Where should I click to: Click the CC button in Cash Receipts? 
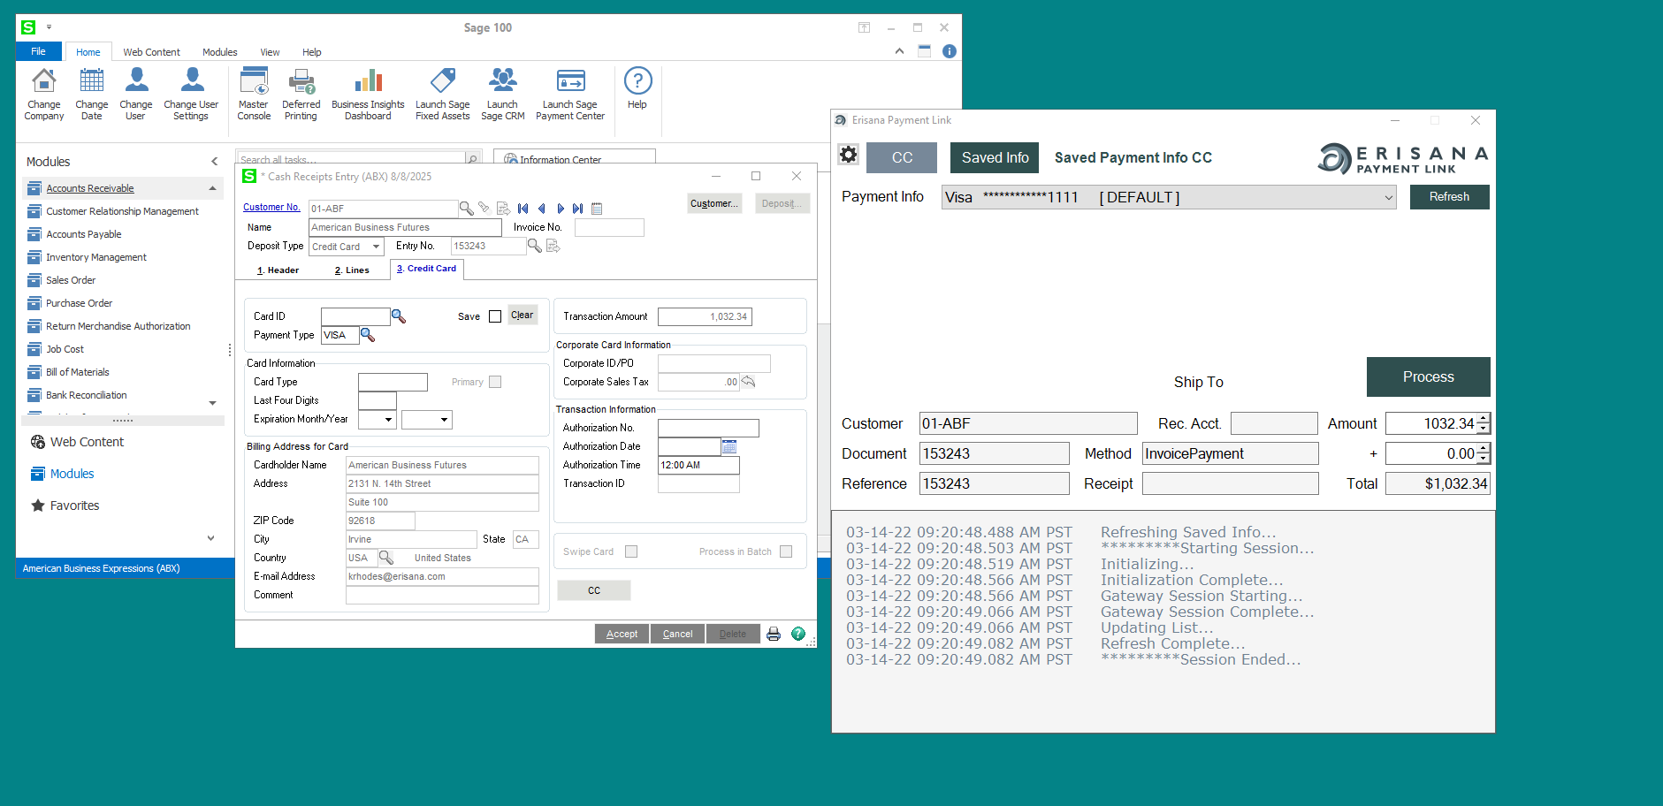(x=593, y=590)
